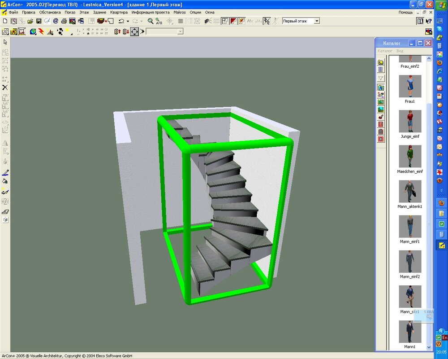Select the Junge_einf figure thumbnail
The image size is (448, 359).
410,122
